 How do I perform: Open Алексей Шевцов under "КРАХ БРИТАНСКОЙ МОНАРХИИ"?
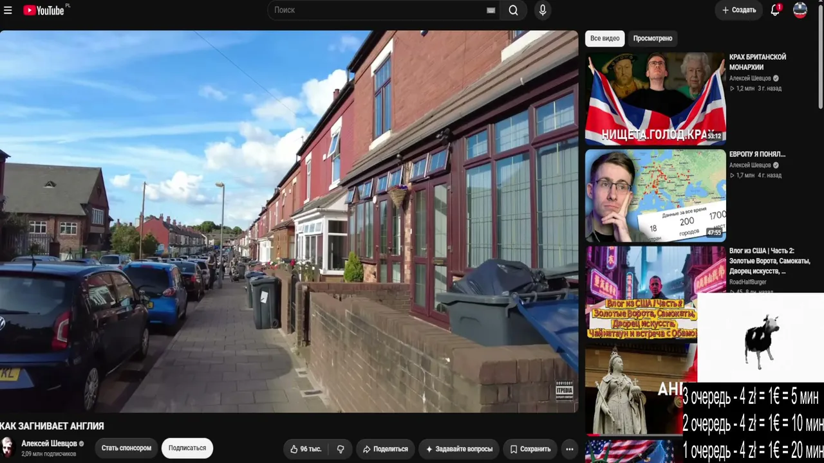click(750, 78)
